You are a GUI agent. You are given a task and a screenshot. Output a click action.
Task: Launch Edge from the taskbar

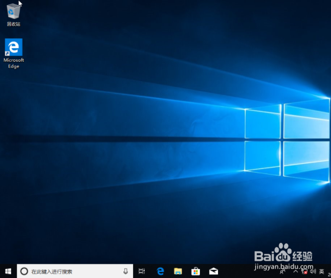160,271
